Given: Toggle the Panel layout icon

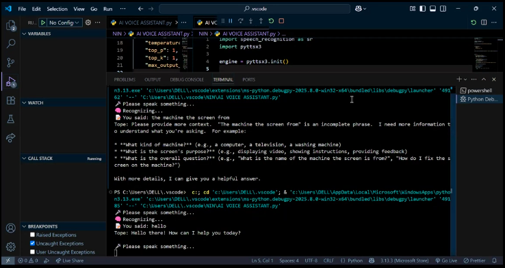Looking at the screenshot, I should pos(433,9).
